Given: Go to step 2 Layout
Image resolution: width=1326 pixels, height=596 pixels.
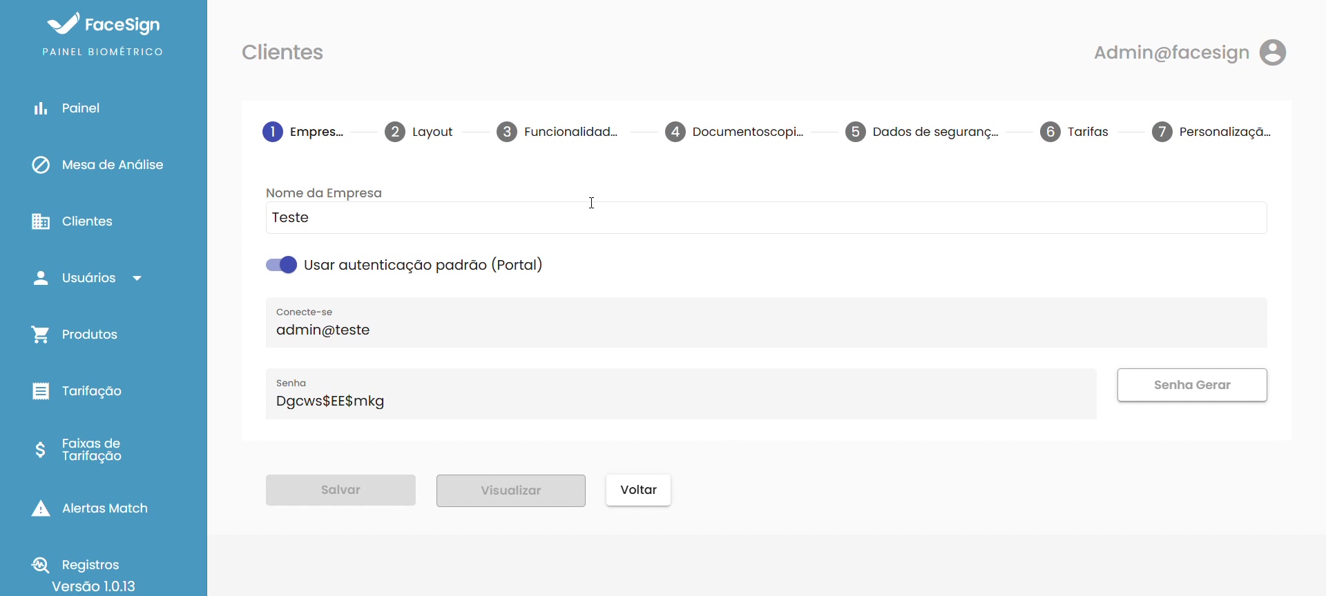Looking at the screenshot, I should point(419,132).
